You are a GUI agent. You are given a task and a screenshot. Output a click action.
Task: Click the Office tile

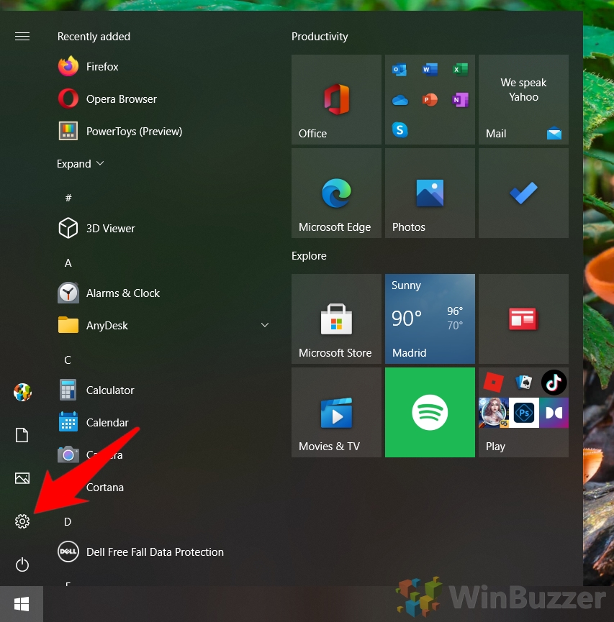pos(336,99)
